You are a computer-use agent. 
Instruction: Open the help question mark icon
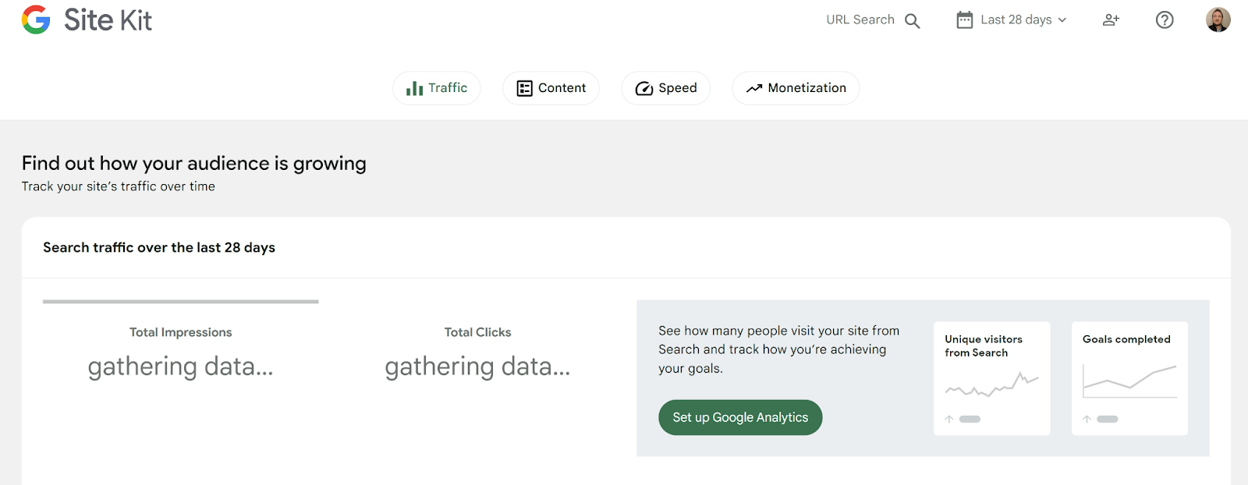click(1165, 20)
